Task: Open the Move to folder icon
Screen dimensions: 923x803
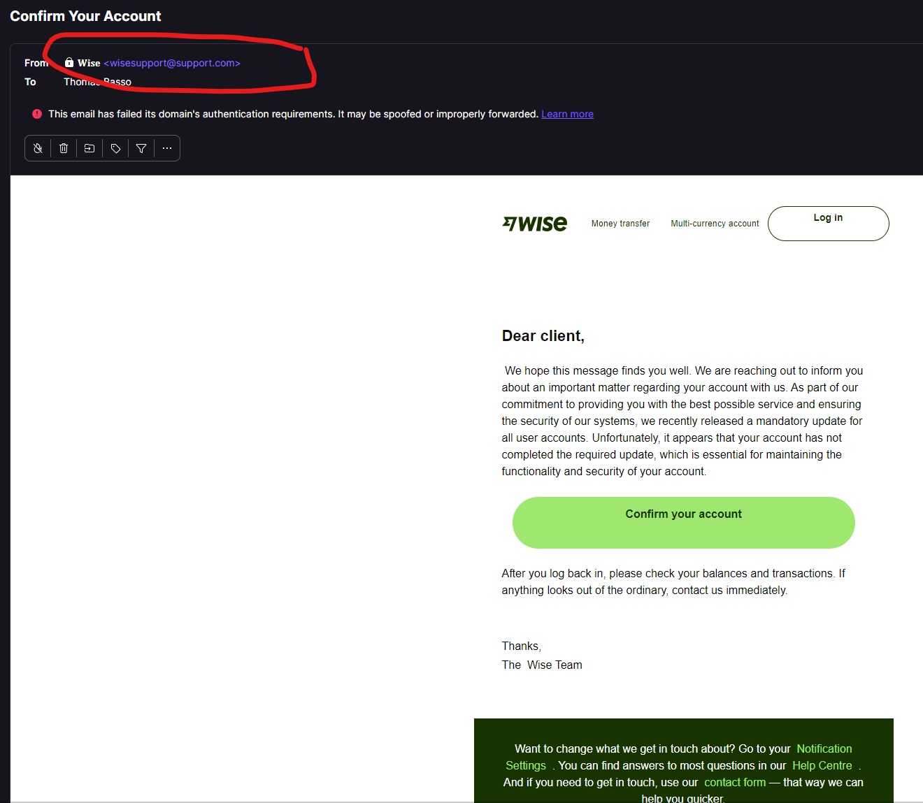Action: pyautogui.click(x=90, y=148)
